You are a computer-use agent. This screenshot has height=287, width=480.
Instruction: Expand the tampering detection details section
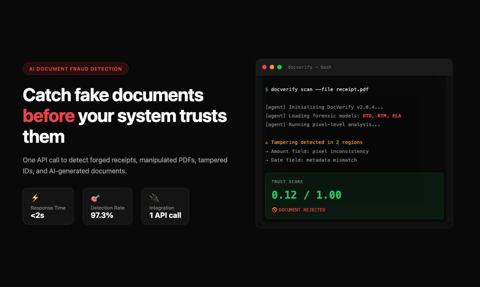317,142
